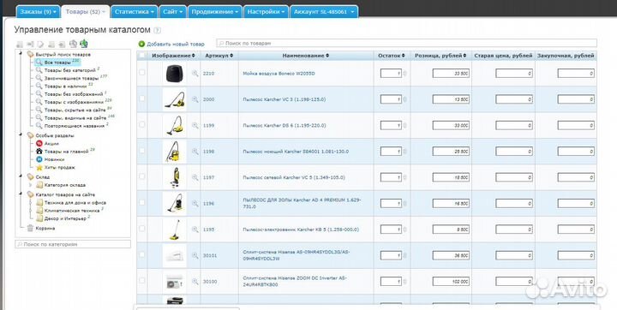Sort the table by the Наименование column
The height and width of the screenshot is (310, 617).
click(306, 56)
